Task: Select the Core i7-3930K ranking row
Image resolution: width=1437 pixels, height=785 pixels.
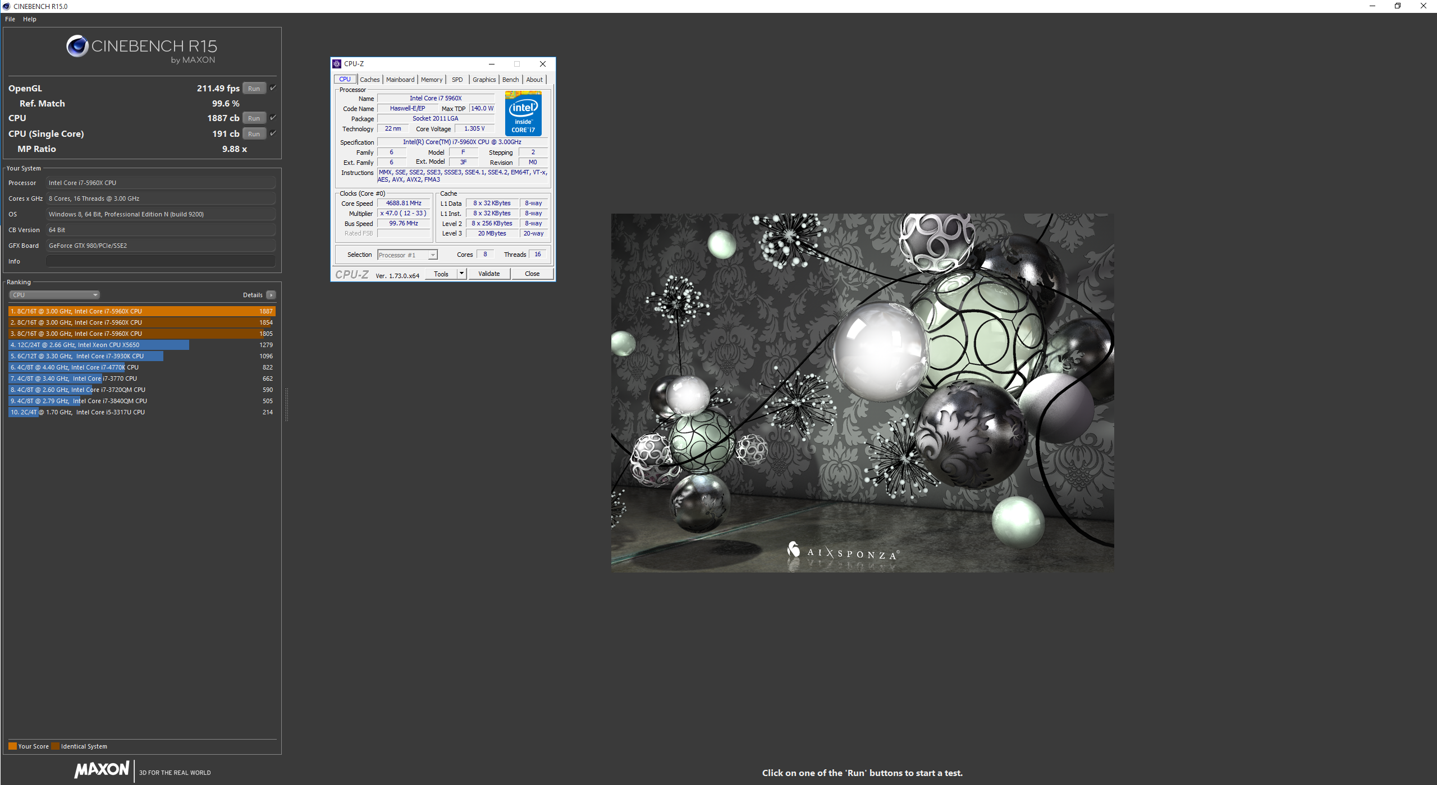Action: [x=141, y=356]
